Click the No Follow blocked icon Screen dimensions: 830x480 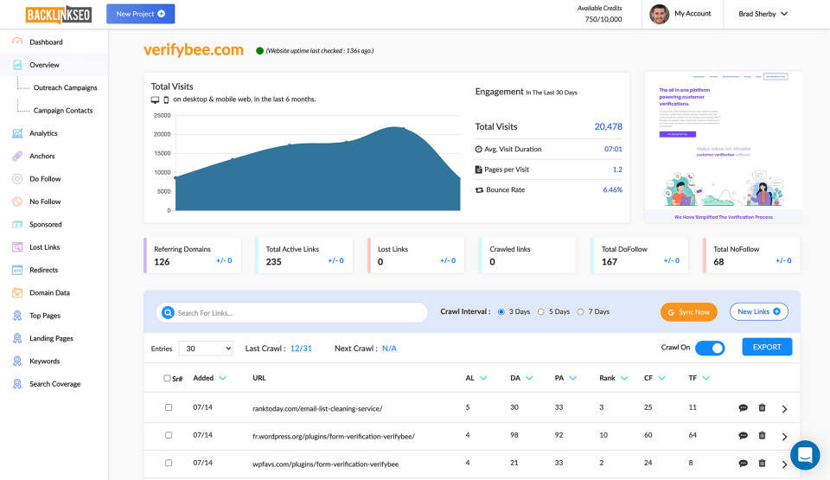17,202
